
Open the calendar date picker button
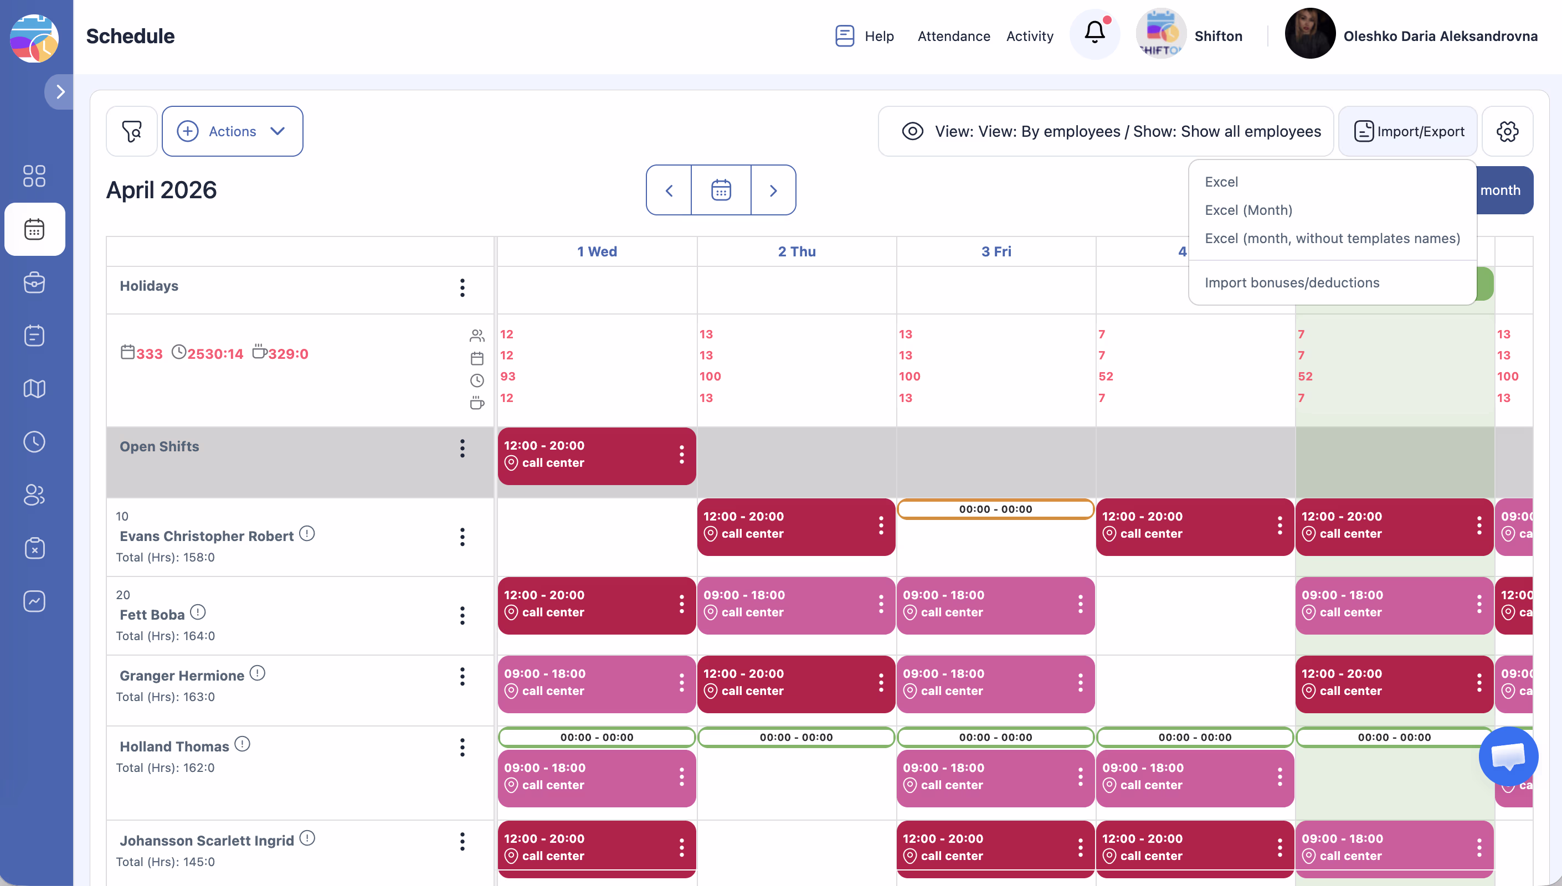(x=721, y=190)
